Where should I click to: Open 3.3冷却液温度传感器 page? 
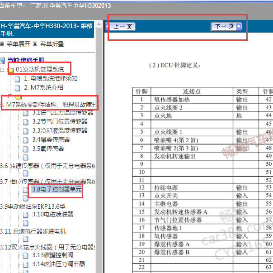[60, 130]
